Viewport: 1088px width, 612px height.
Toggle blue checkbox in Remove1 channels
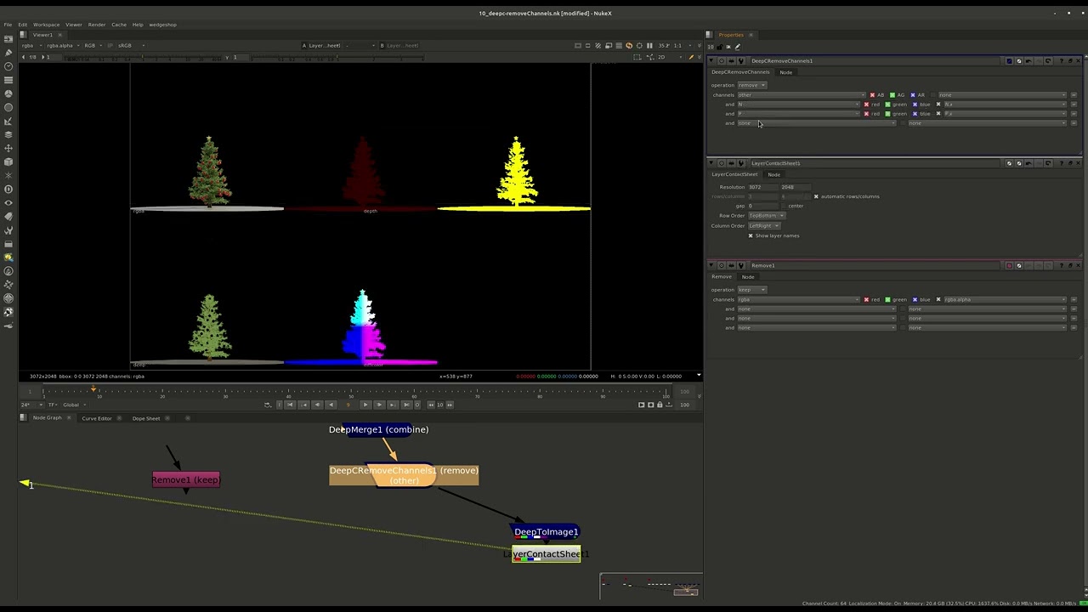tap(914, 299)
